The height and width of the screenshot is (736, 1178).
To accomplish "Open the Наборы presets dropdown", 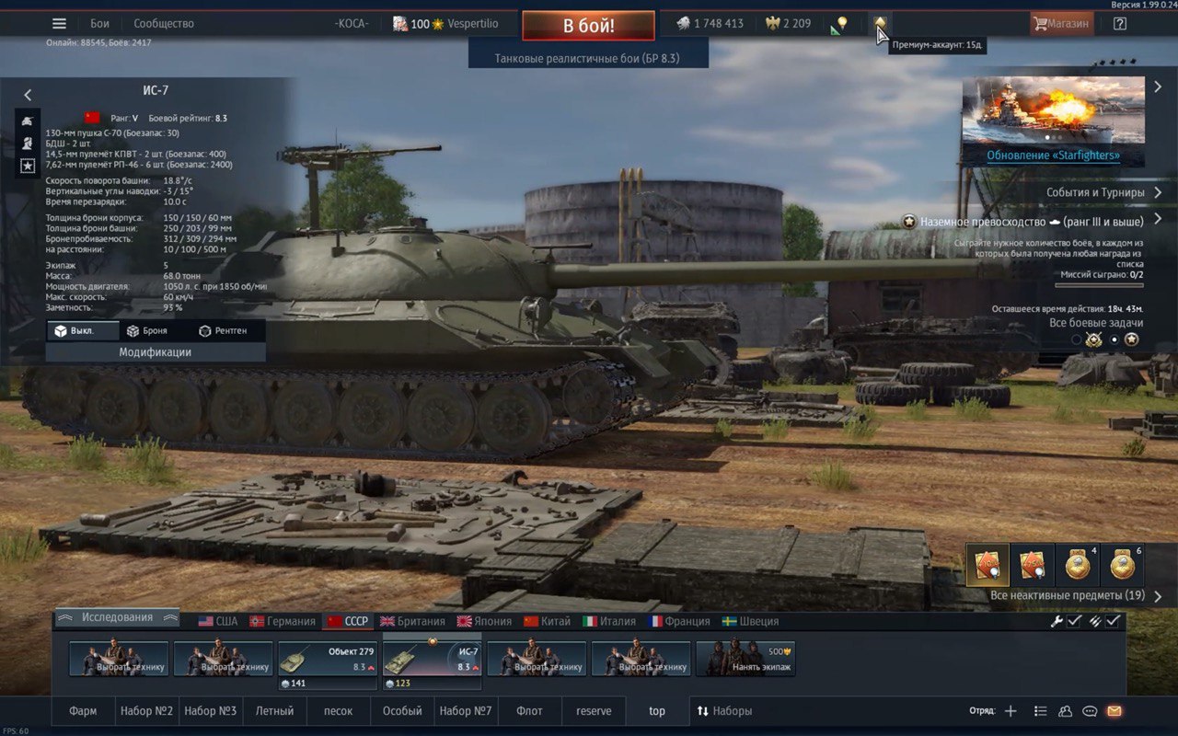I will point(724,711).
